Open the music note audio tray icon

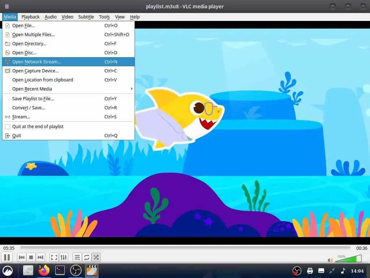[x=343, y=271]
